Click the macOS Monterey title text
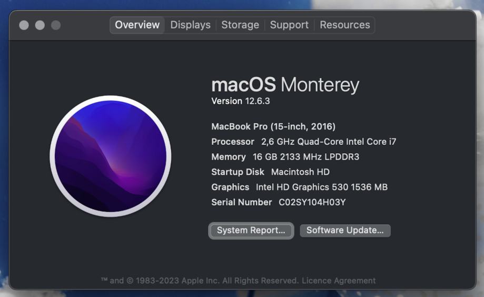The height and width of the screenshot is (297, 484). point(285,85)
